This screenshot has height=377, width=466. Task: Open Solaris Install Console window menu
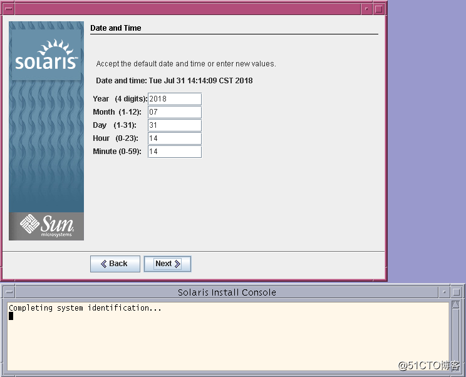pos(9,292)
